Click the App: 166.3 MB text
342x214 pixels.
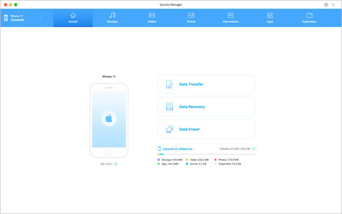coord(170,164)
